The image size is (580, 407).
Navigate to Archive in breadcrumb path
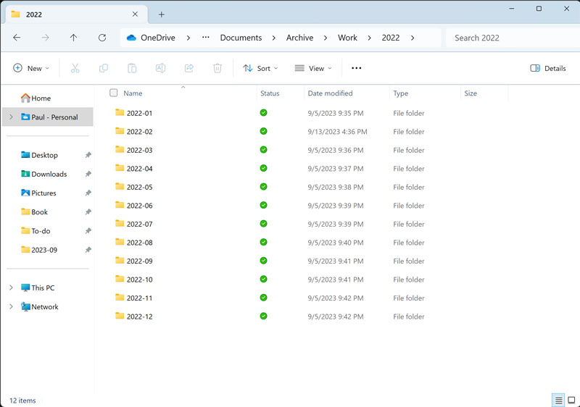pyautogui.click(x=299, y=38)
